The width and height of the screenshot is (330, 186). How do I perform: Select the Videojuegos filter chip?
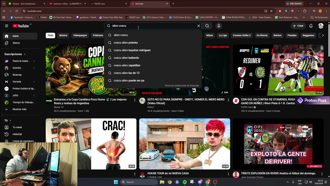(80, 35)
